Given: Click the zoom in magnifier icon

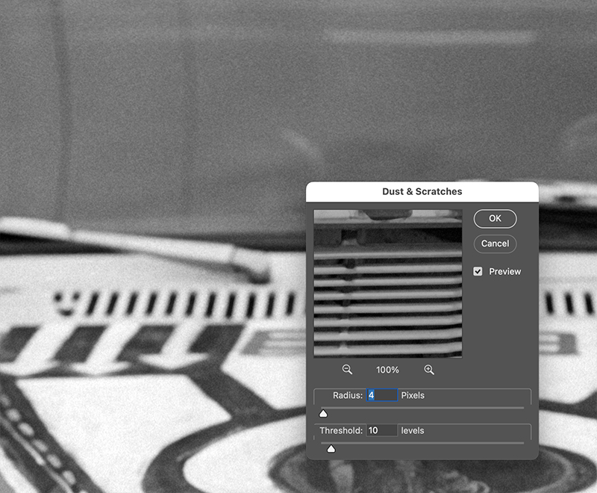Looking at the screenshot, I should pos(429,370).
